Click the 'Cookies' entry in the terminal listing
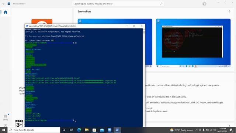Viewport: 236px width, 133px height. point(29,54)
